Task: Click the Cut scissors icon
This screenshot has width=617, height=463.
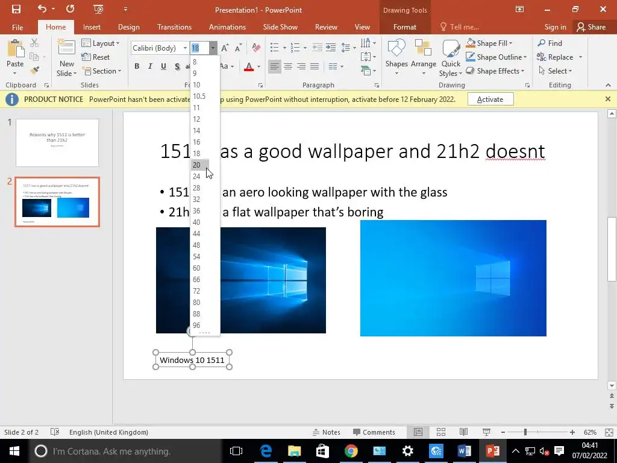Action: pyautogui.click(x=34, y=43)
